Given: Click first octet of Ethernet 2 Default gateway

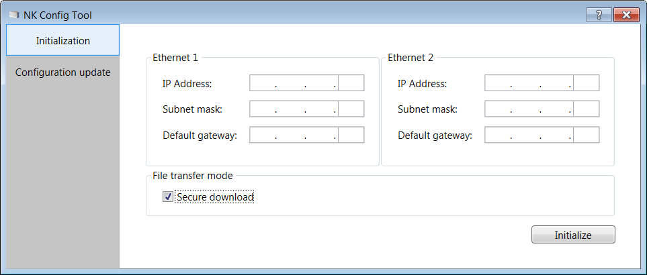Looking at the screenshot, I should coord(498,135).
